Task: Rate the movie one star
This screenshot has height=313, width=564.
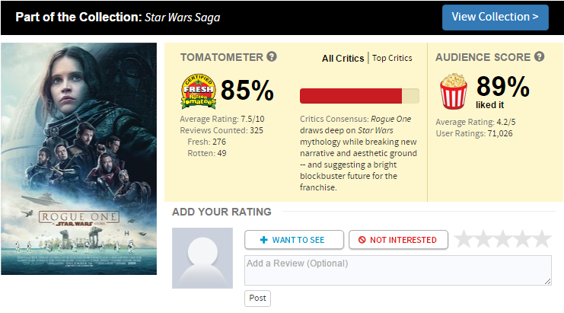Action: click(464, 239)
